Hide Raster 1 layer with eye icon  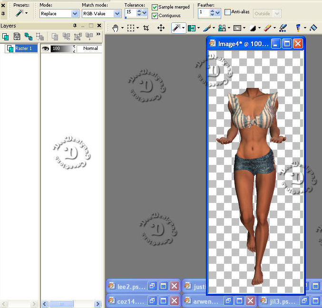[46, 48]
